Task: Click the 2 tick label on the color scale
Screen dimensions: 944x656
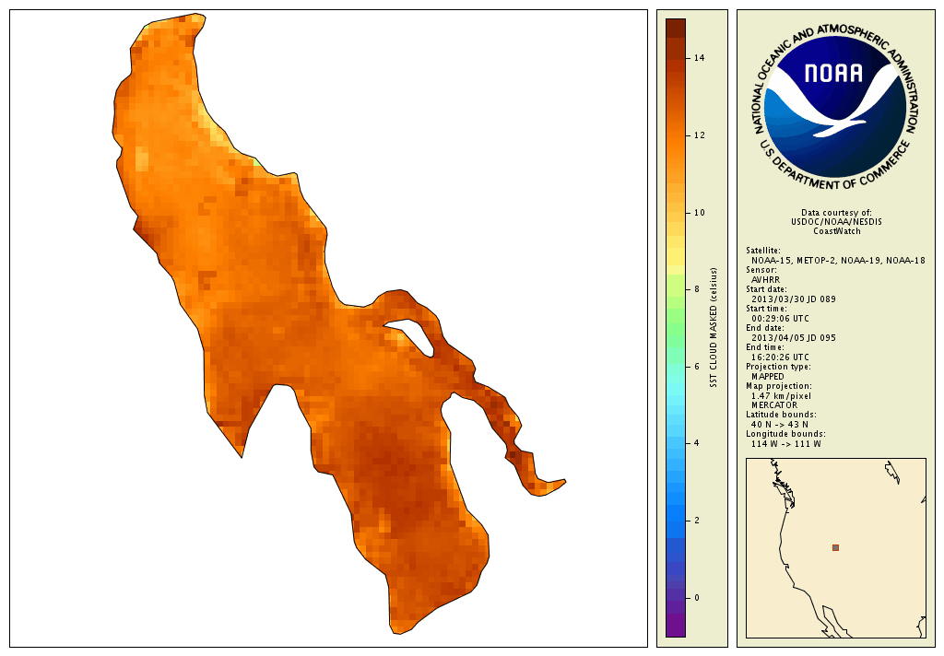Action: (x=697, y=520)
